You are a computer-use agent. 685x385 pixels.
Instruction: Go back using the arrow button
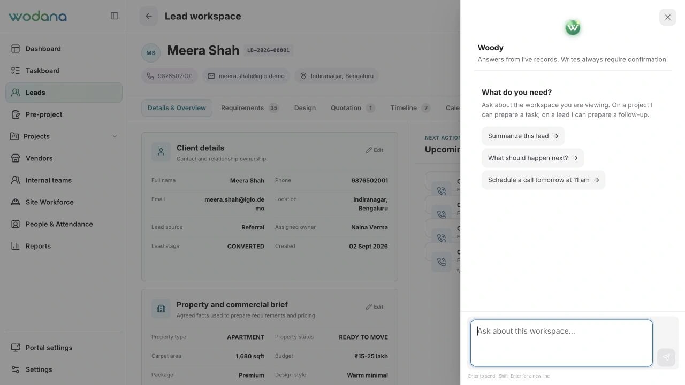click(x=149, y=16)
